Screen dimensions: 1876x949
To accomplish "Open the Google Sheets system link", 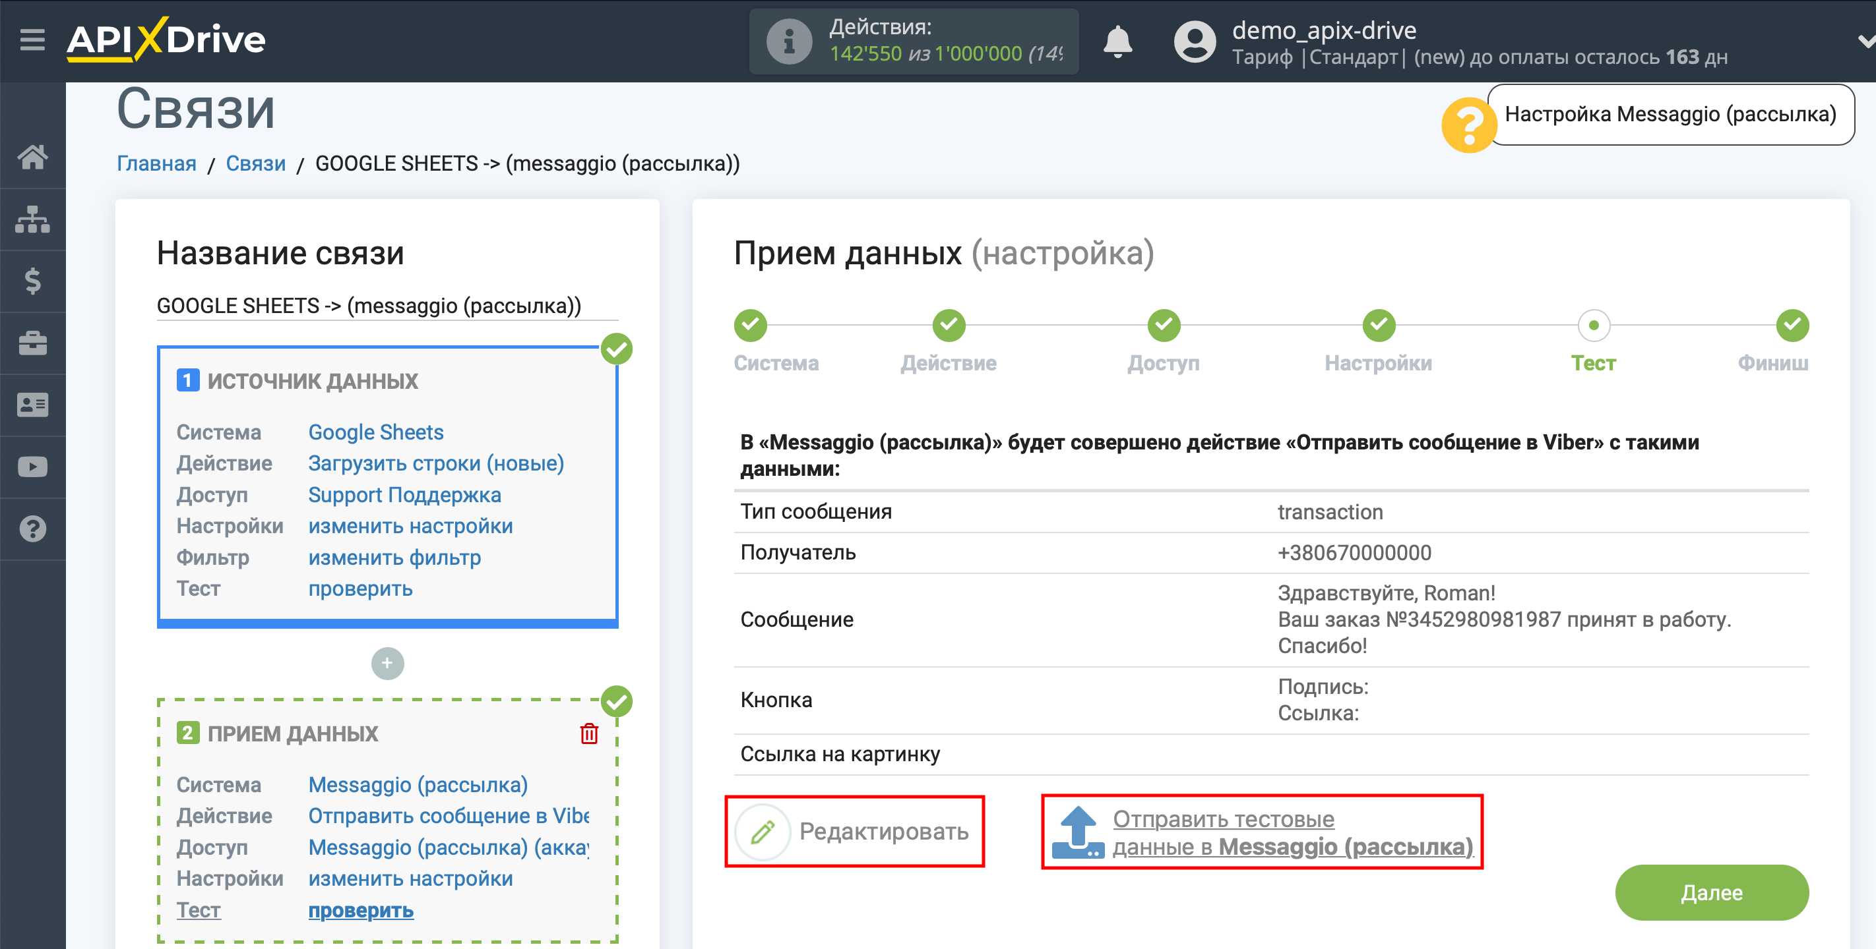I will click(x=376, y=432).
